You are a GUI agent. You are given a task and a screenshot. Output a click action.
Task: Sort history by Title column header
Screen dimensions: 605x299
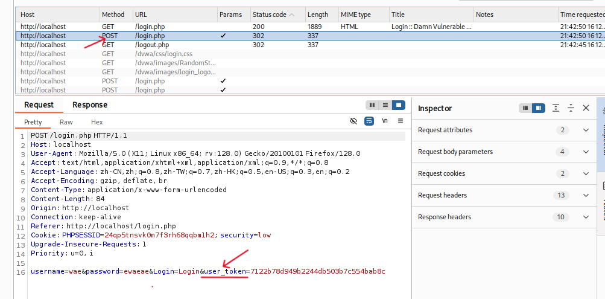[x=431, y=14]
